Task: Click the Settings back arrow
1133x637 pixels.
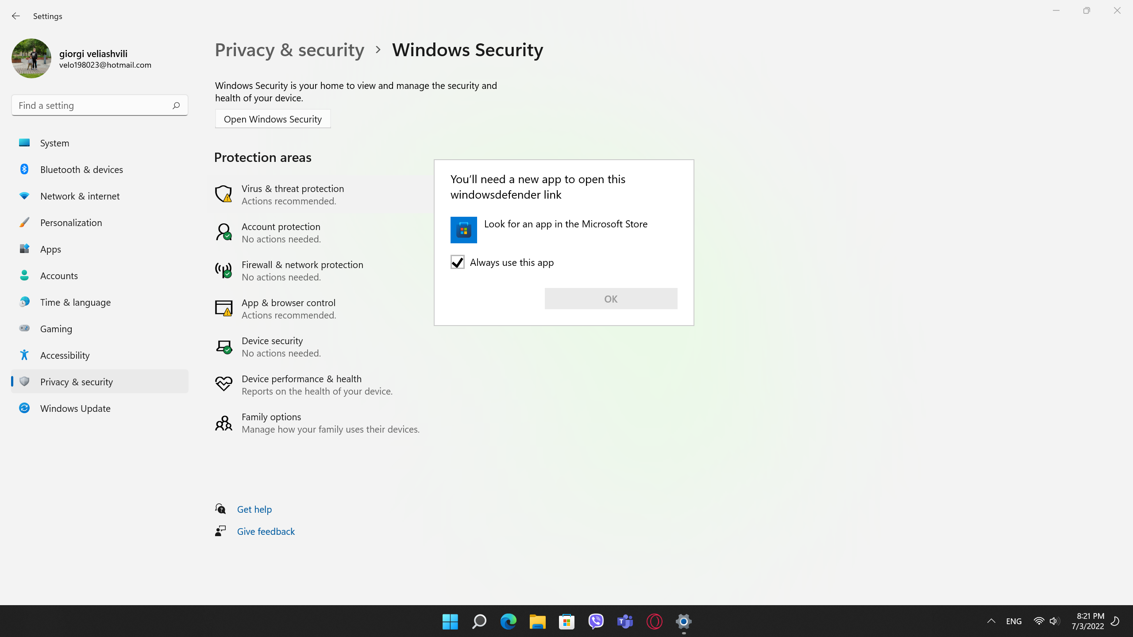Action: 16,16
